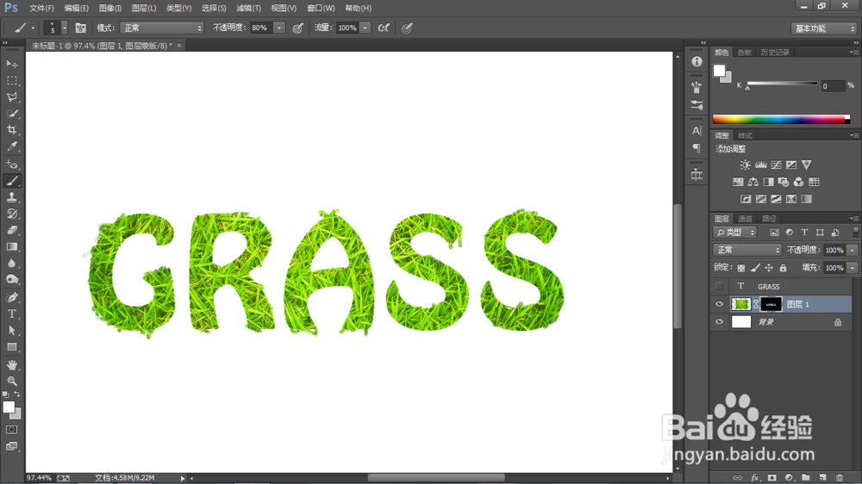Hide the 背景 layer visibility
The height and width of the screenshot is (484, 862).
coord(719,322)
